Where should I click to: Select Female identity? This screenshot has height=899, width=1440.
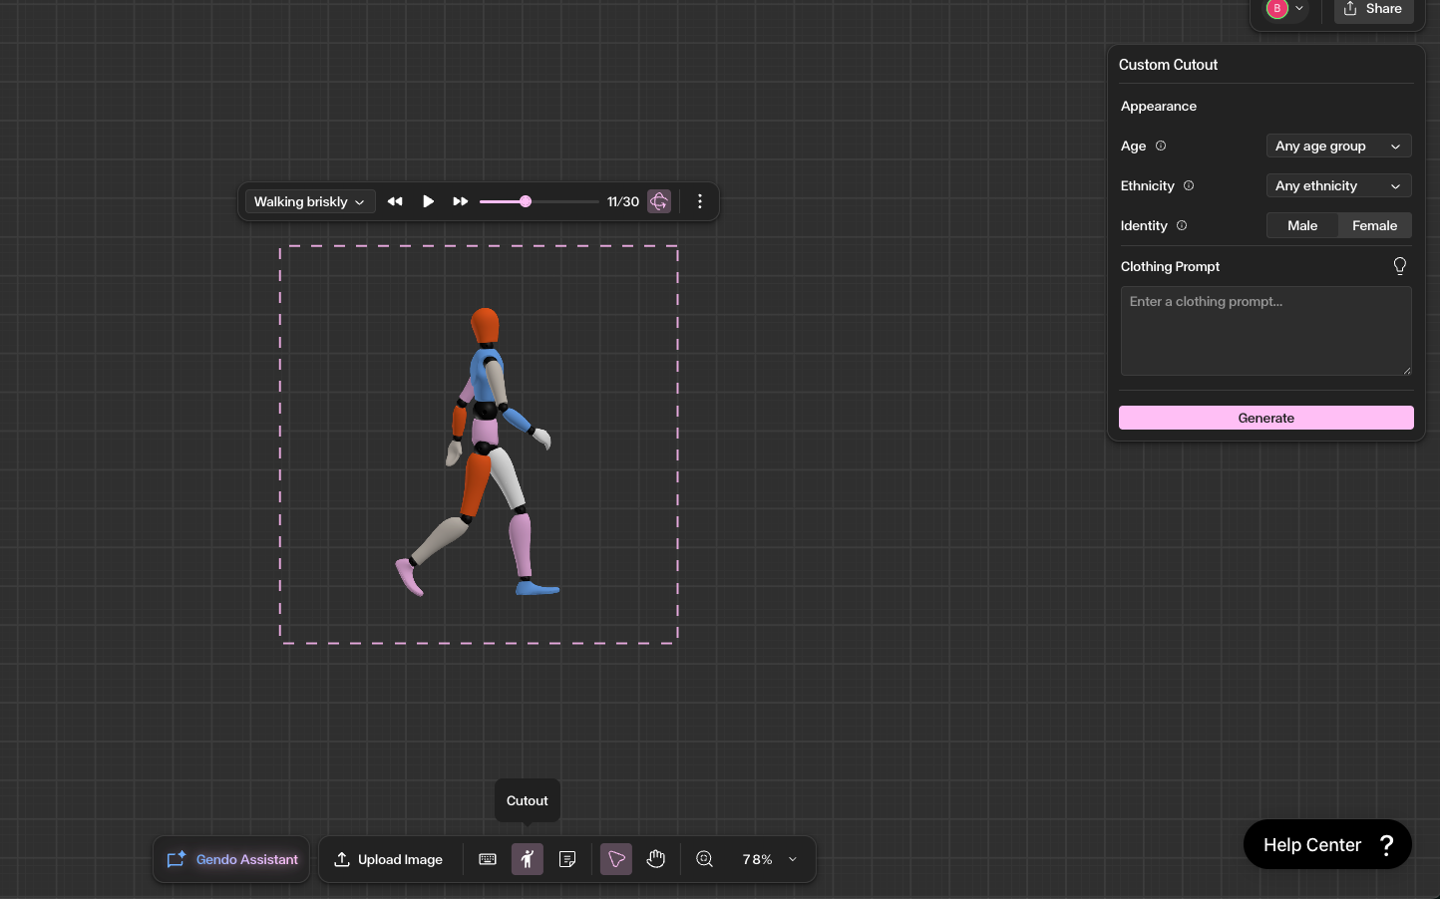click(x=1374, y=225)
